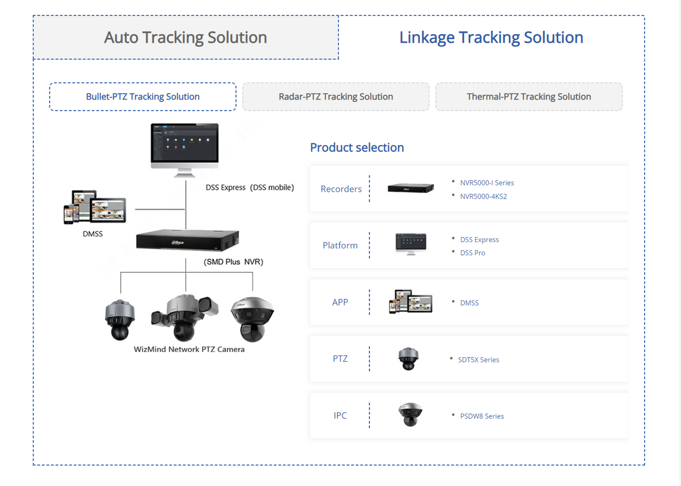Click the APP category label
The image size is (681, 486).
[340, 302]
